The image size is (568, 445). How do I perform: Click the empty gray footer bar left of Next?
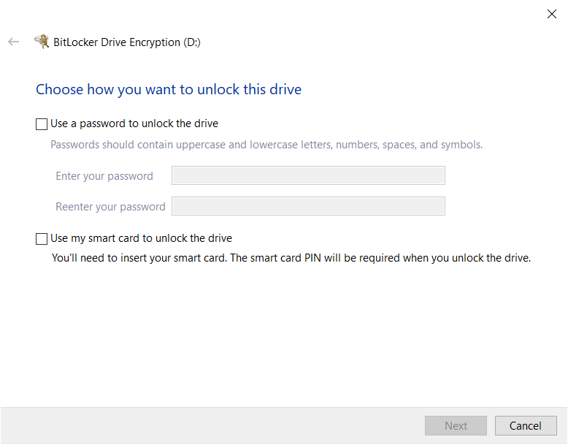(212, 425)
